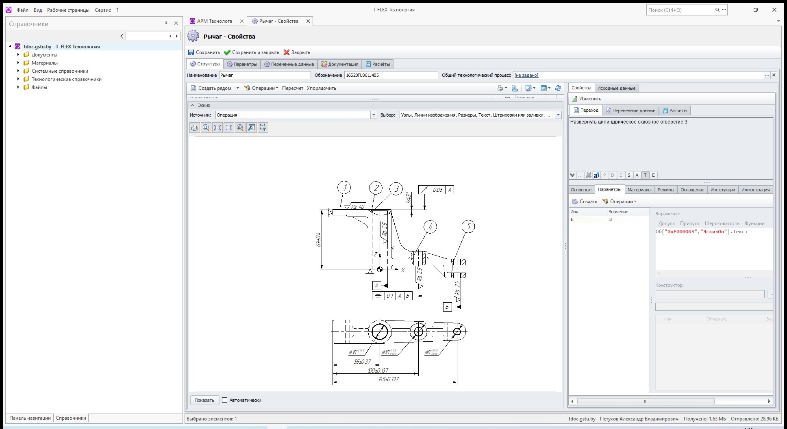Image resolution: width=787 pixels, height=429 pixels.
Task: Open the Выбор dropdown
Action: (x=558, y=115)
